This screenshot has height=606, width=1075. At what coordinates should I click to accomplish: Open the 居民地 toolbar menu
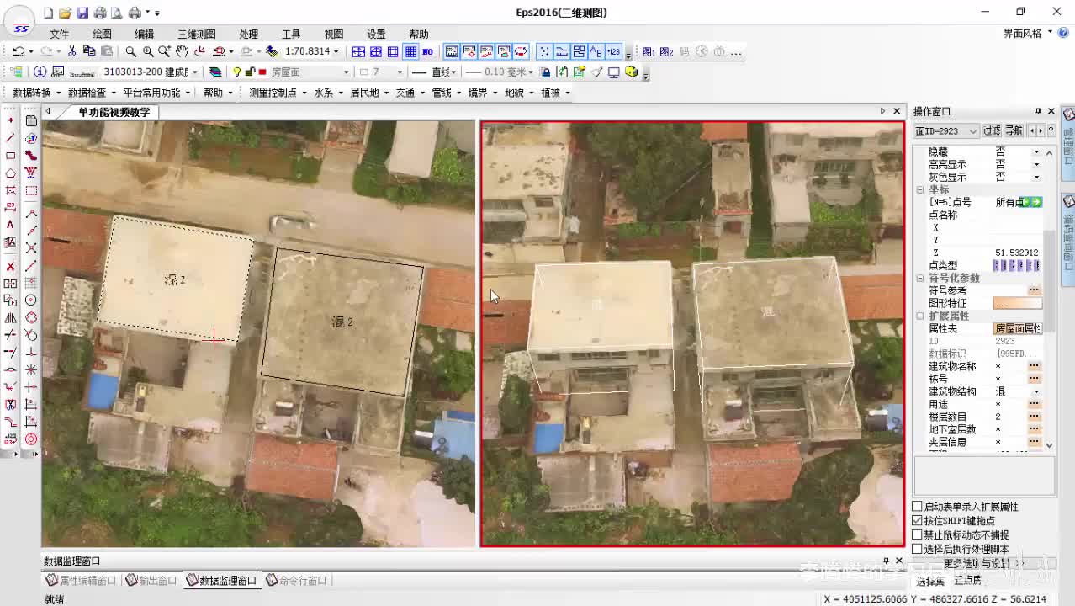coord(369,93)
